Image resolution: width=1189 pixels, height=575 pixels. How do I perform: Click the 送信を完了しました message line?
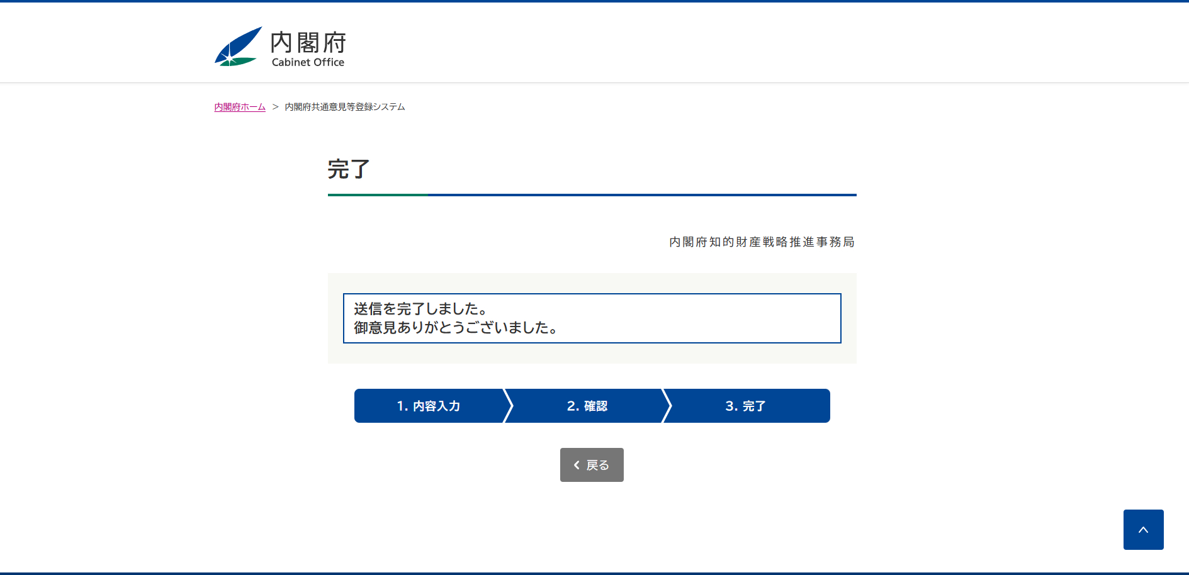coord(420,309)
